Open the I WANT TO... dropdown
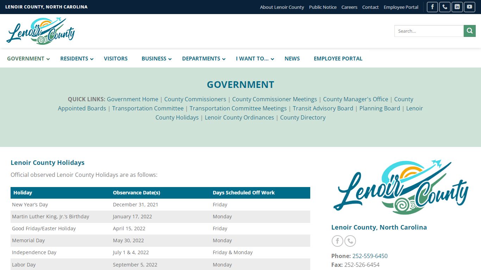Screen dimensions: 481x270 252,58
